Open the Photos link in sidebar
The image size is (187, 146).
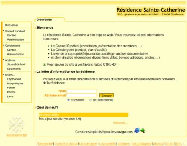(x=11, y=92)
